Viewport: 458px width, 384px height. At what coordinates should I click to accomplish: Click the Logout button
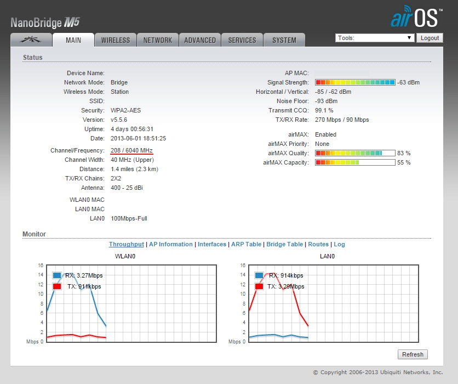pyautogui.click(x=430, y=38)
